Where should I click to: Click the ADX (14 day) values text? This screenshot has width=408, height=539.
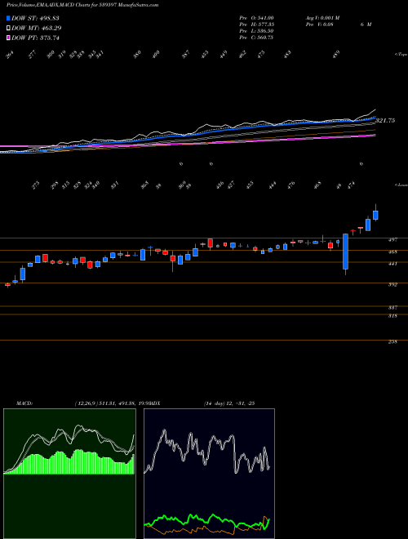tap(229, 403)
